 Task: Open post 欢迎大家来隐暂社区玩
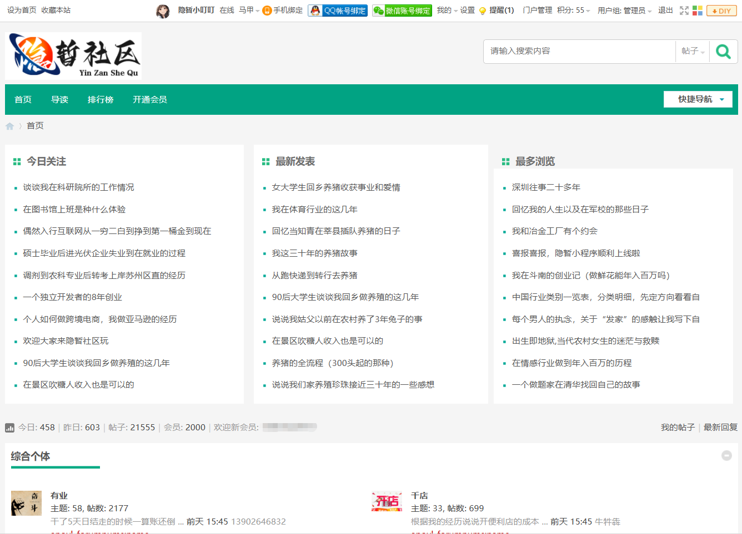(x=66, y=341)
